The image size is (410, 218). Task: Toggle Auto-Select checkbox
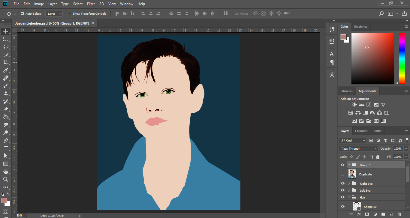click(x=22, y=13)
